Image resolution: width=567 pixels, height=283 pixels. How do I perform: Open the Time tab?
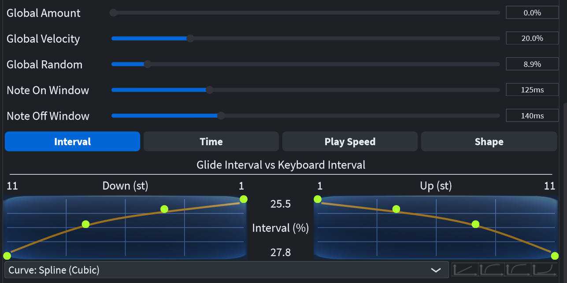click(211, 142)
